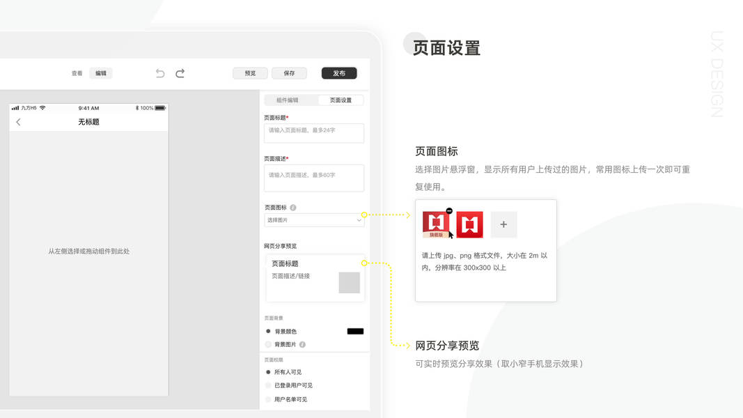
Task: Focus the 页面标题 input field
Action: pos(314,133)
